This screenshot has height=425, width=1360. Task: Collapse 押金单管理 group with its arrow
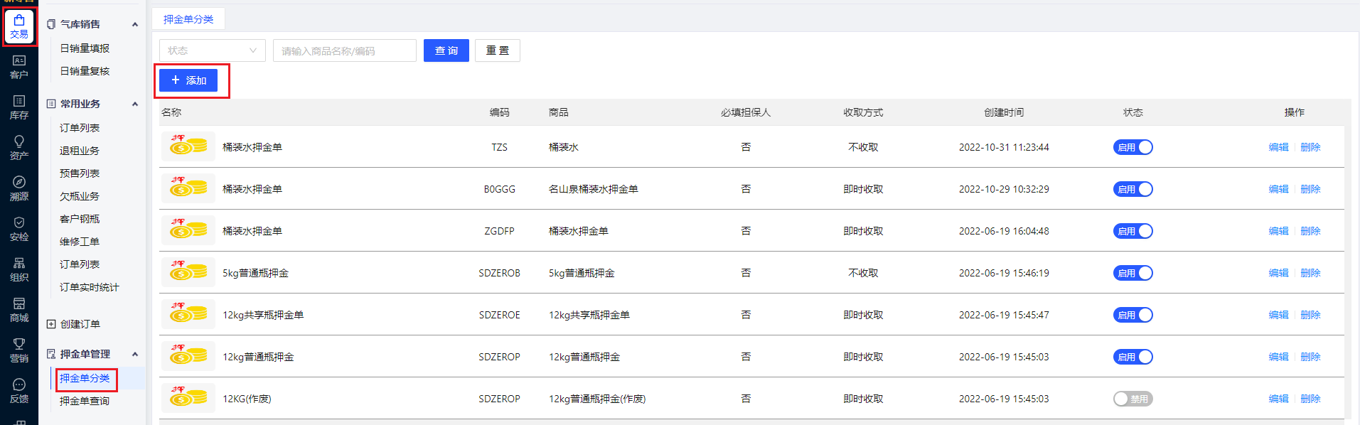135,354
